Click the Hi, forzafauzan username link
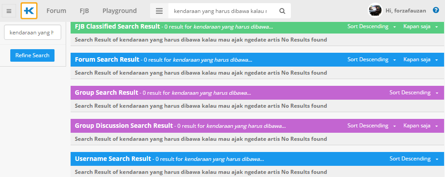The width and height of the screenshot is (445, 177). [406, 11]
